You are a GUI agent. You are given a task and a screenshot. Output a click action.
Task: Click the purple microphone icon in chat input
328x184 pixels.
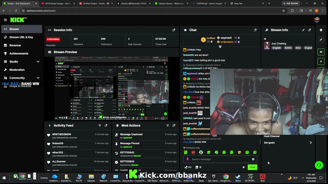pyautogui.click(x=187, y=159)
